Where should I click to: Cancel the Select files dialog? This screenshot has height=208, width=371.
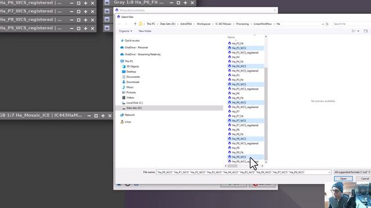tap(365, 179)
